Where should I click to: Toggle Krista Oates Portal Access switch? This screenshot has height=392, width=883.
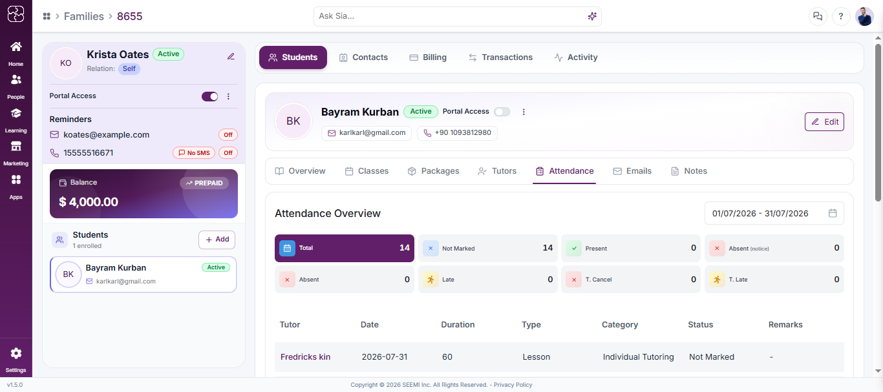(x=210, y=96)
